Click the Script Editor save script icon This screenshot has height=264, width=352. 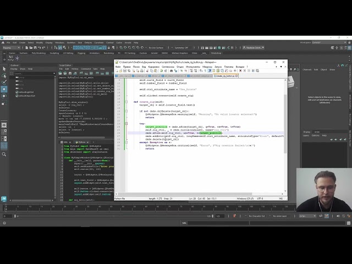pyautogui.click(x=70, y=73)
